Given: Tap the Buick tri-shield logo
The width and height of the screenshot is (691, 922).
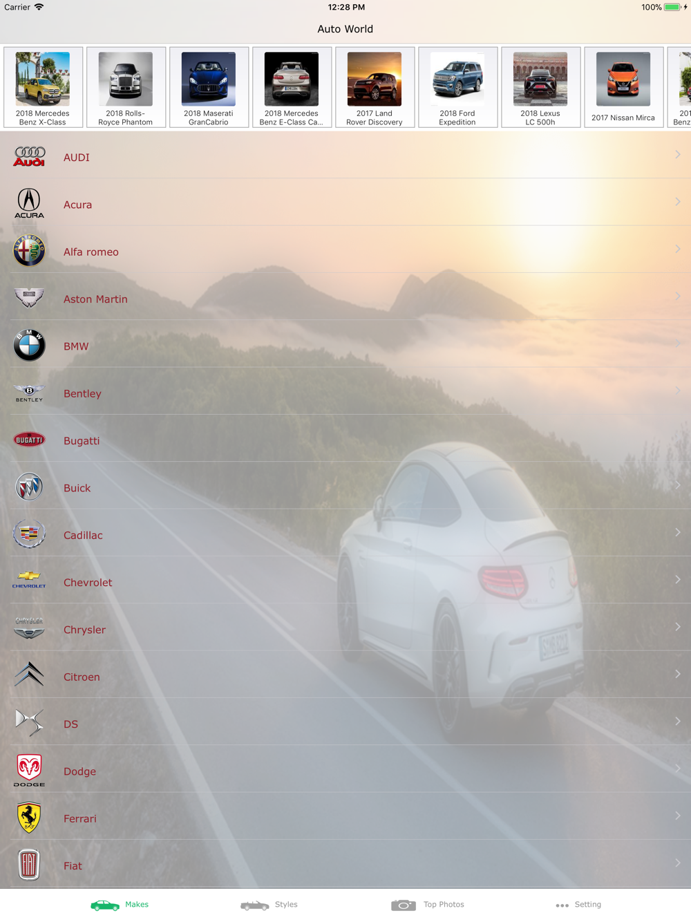Looking at the screenshot, I should point(29,487).
